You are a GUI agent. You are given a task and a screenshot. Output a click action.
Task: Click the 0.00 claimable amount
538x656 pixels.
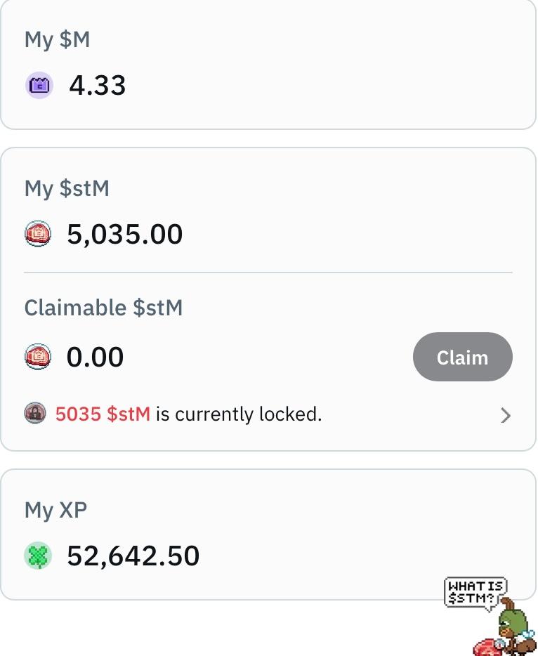[96, 357]
